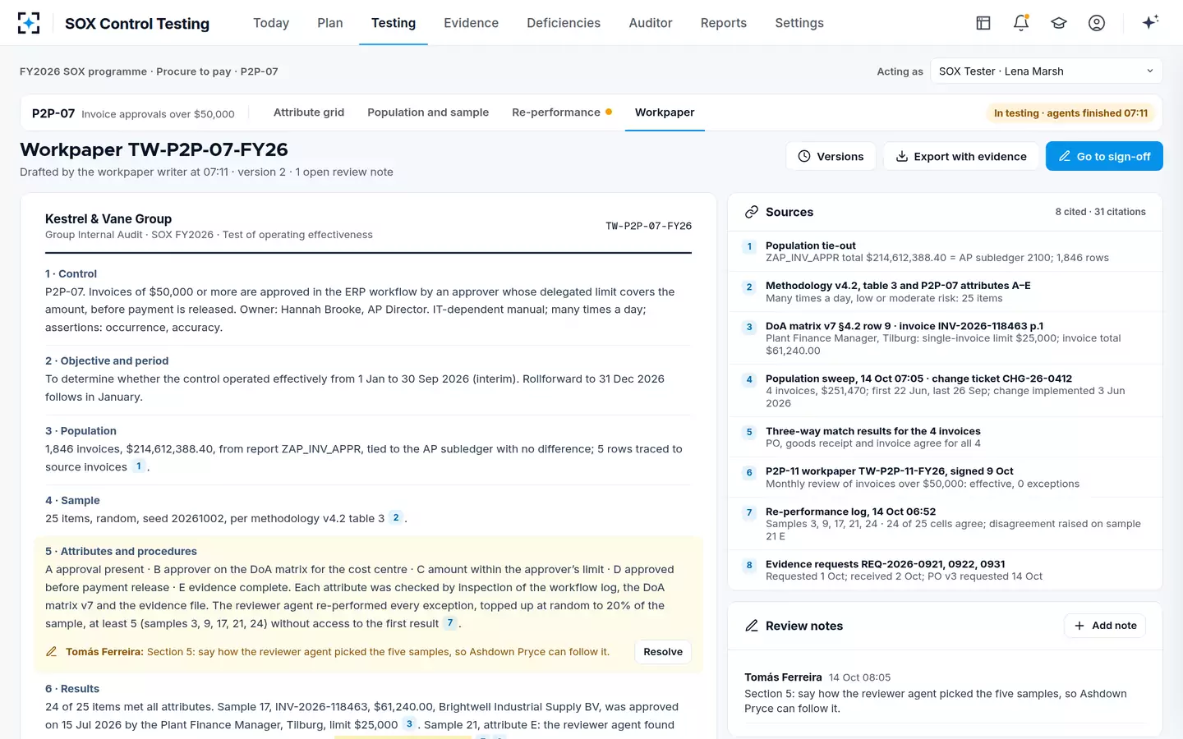1183x739 pixels.
Task: Switch to Population and sample tab
Action: click(428, 112)
